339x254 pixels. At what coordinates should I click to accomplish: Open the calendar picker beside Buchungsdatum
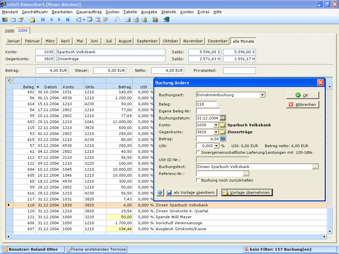[222, 118]
